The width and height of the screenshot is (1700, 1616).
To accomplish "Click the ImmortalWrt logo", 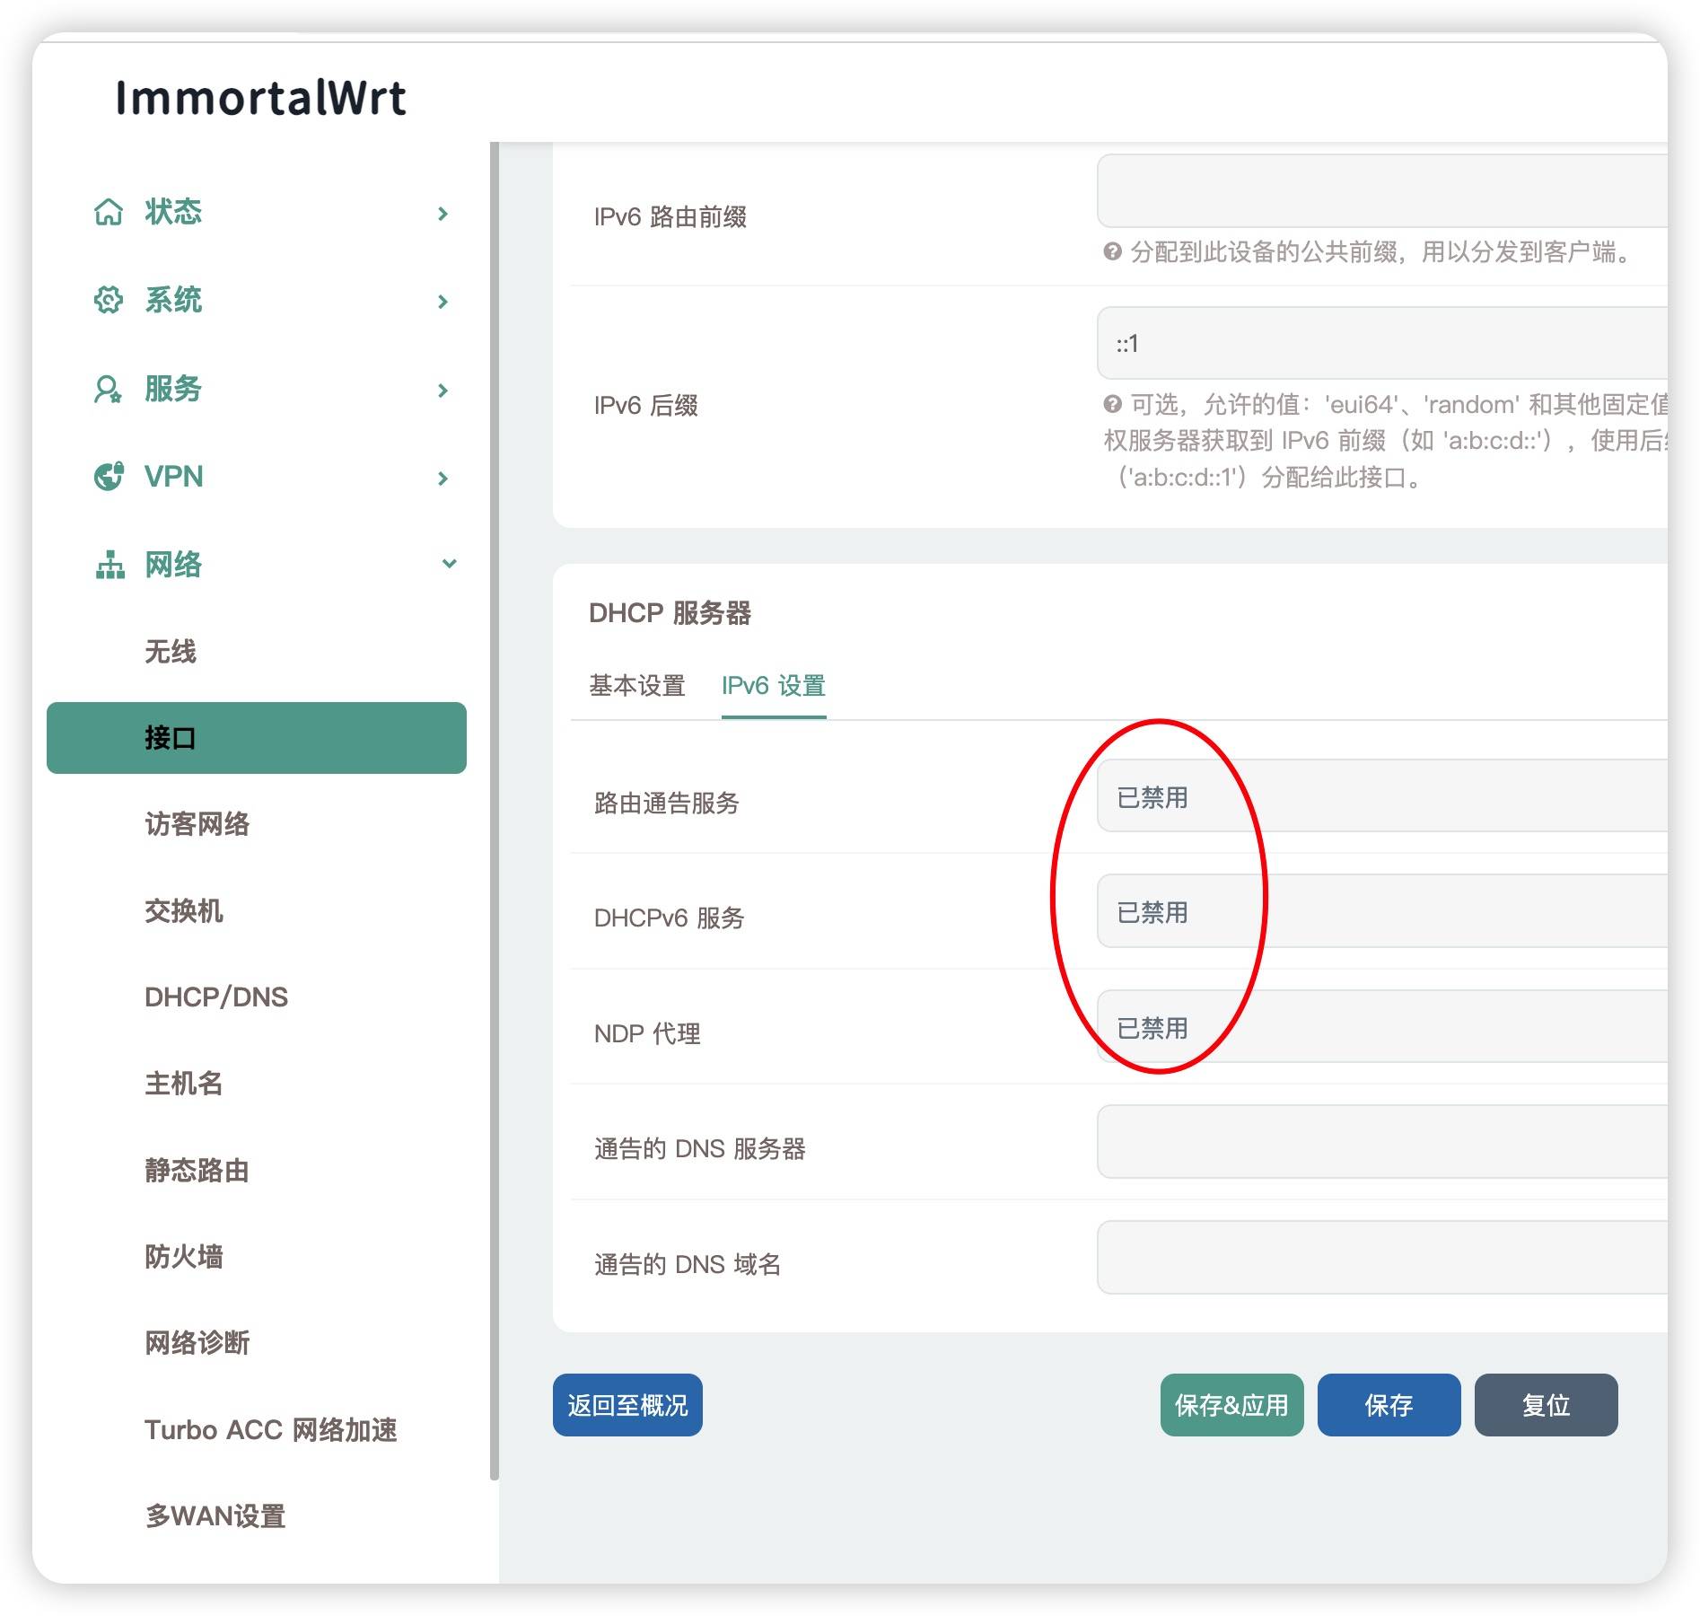I will [261, 98].
